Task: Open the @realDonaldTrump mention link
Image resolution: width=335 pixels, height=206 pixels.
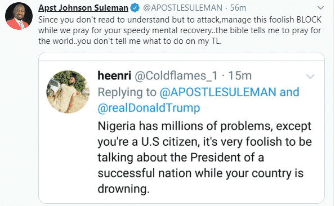Action: point(149,108)
